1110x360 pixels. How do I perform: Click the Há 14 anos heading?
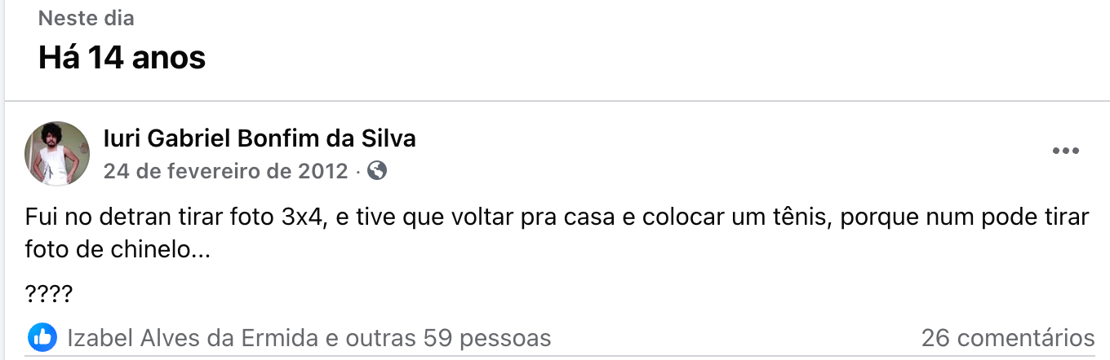coord(122,57)
